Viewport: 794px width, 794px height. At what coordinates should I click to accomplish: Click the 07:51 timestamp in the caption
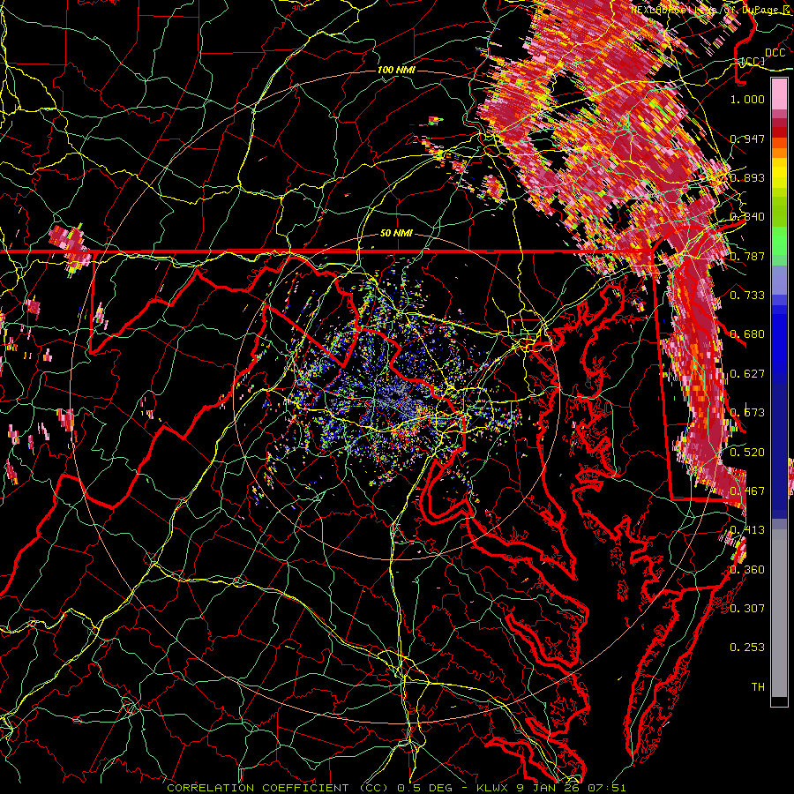607,788
